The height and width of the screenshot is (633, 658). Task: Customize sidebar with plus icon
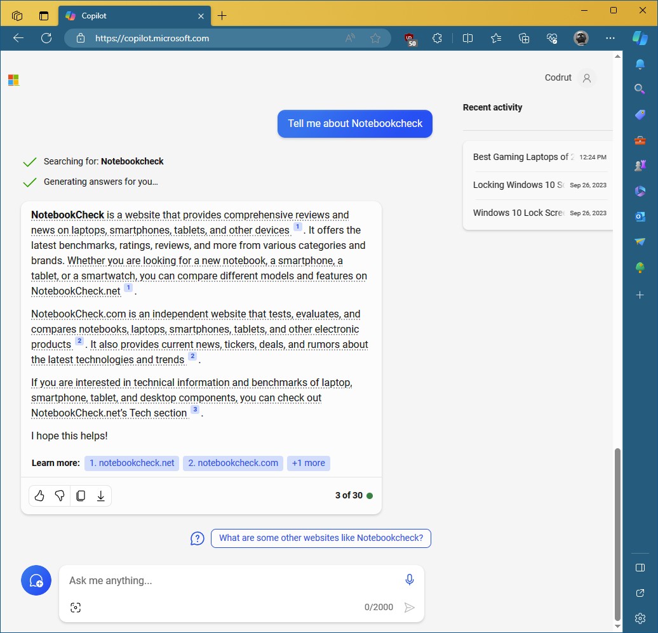640,295
